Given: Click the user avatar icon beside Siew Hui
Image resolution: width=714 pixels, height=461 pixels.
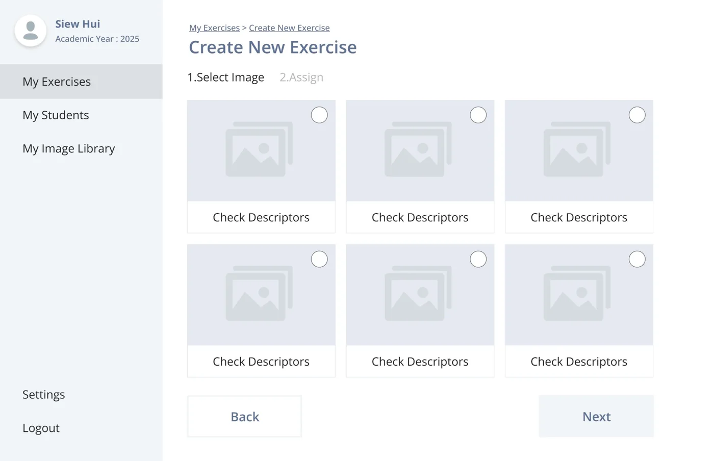Looking at the screenshot, I should (31, 31).
